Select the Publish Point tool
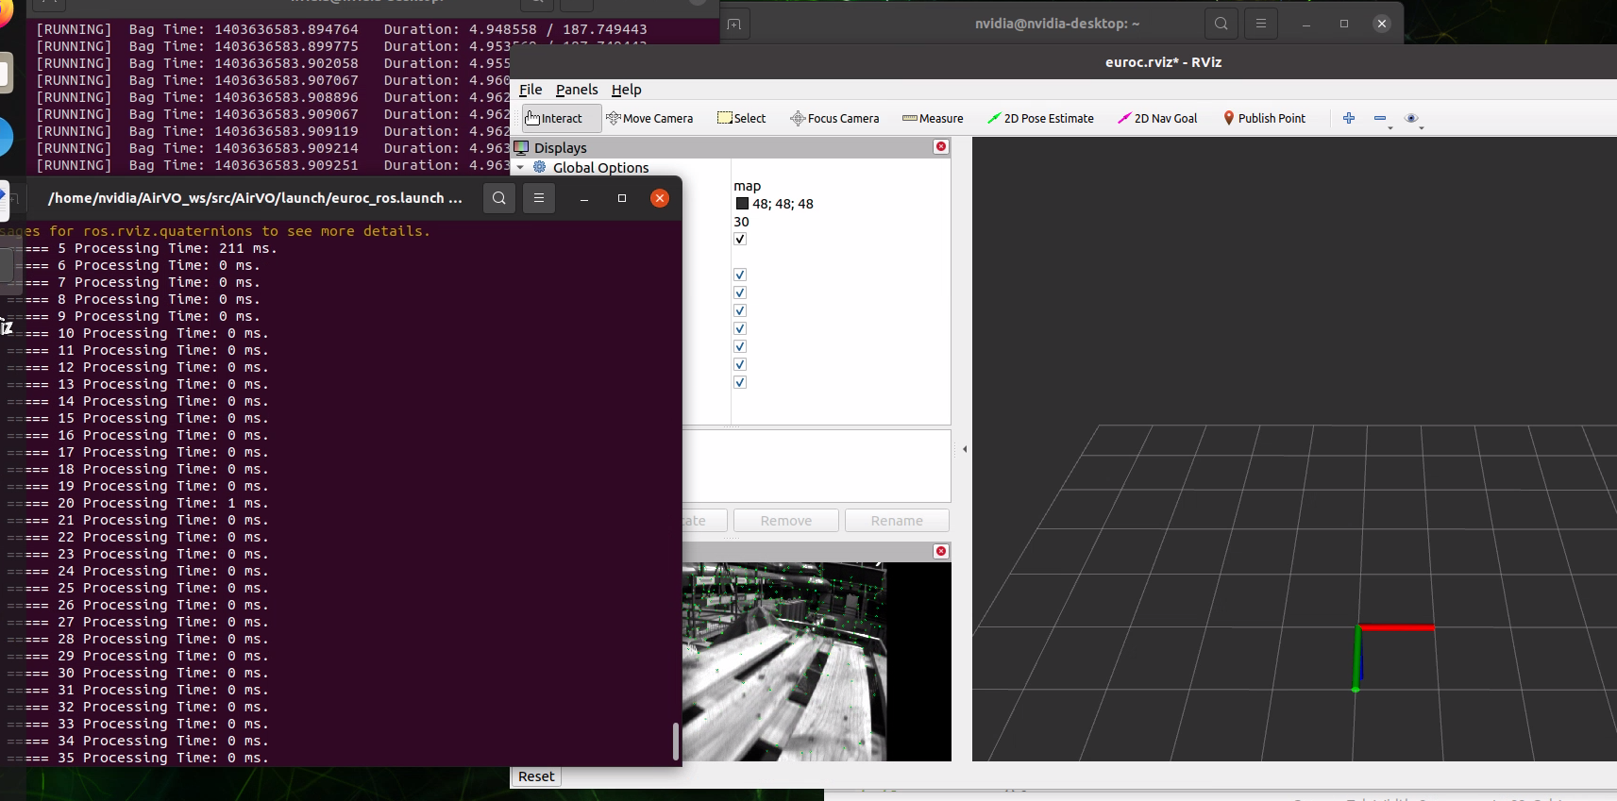The width and height of the screenshot is (1617, 801). click(1265, 118)
